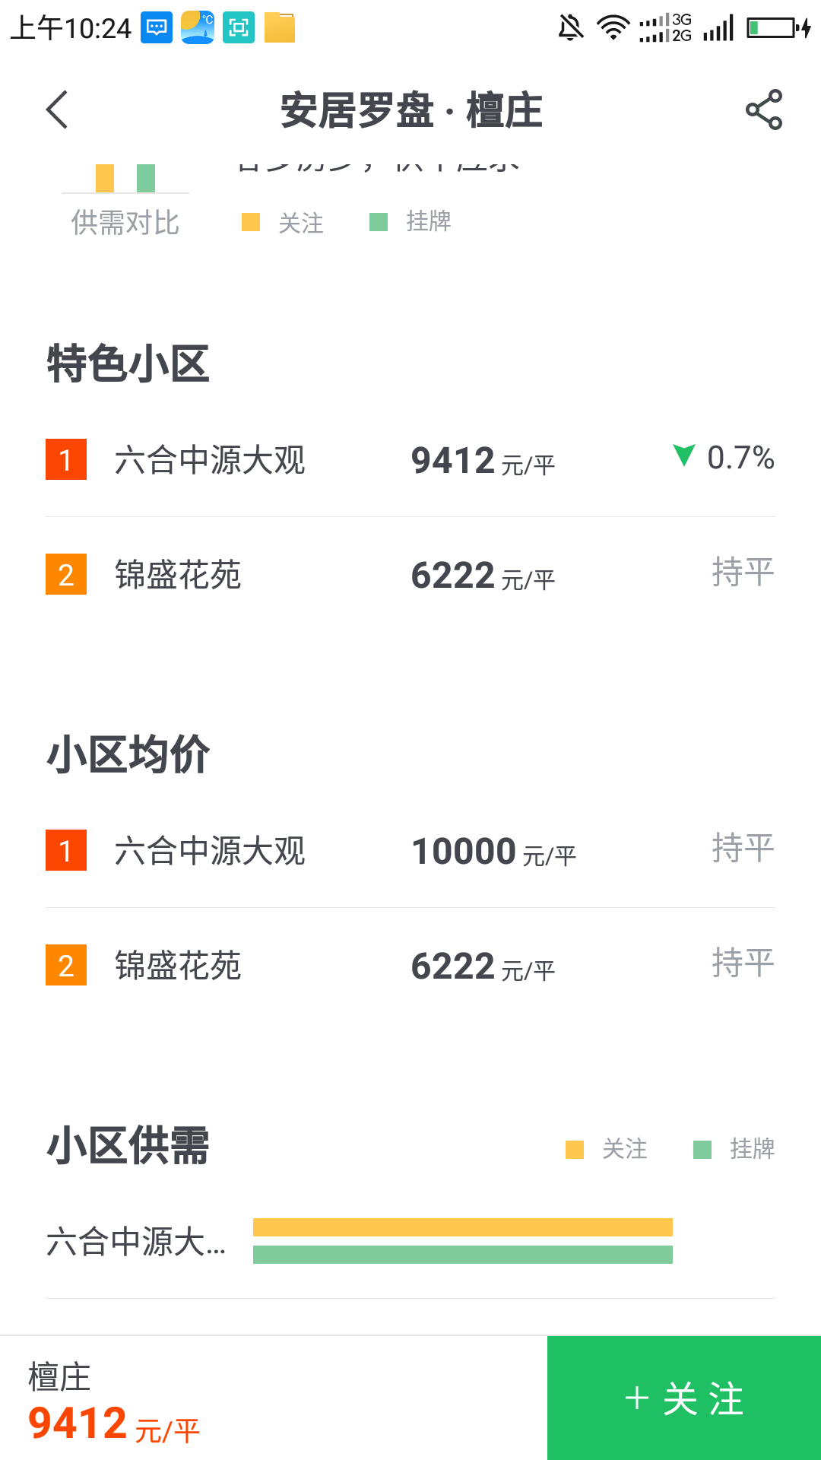Select 锦盛花苑 under 小区均价

point(178,966)
